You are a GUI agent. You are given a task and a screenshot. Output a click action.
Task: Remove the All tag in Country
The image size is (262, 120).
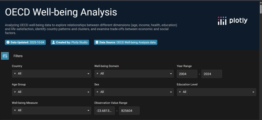pyautogui.click(x=15, y=74)
